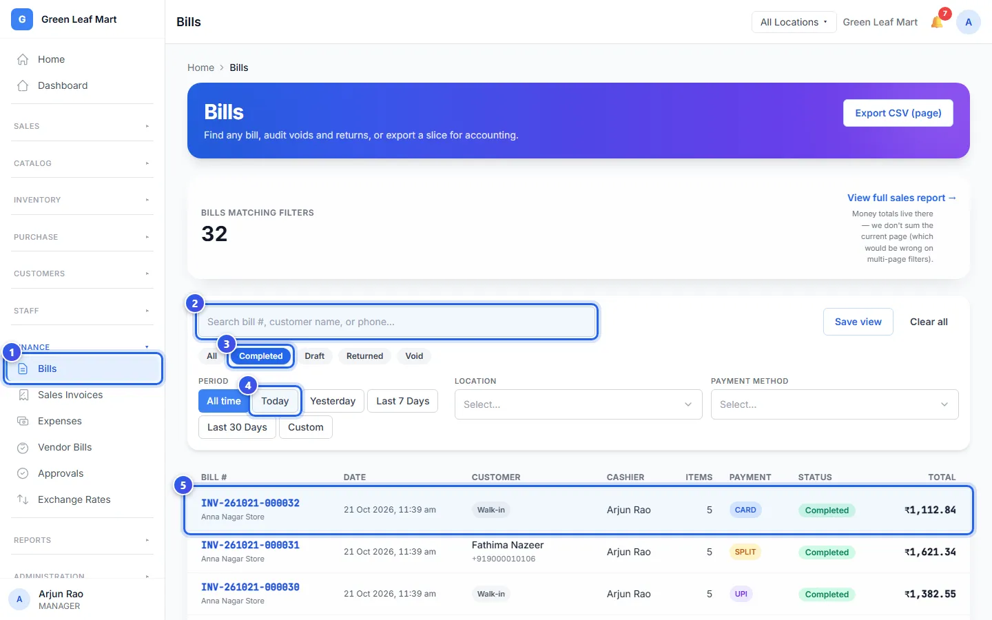This screenshot has height=620, width=992.
Task: Click Clear all filters
Action: coord(929,322)
